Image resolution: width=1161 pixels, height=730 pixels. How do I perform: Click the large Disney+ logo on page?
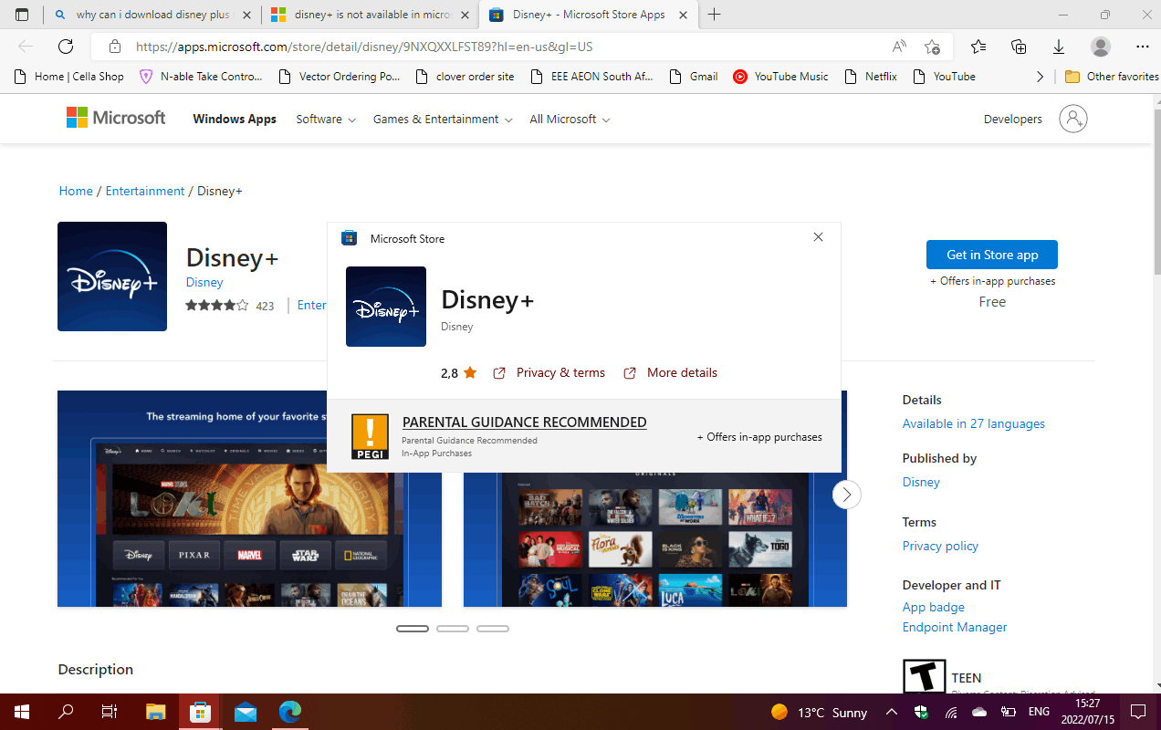coord(112,276)
